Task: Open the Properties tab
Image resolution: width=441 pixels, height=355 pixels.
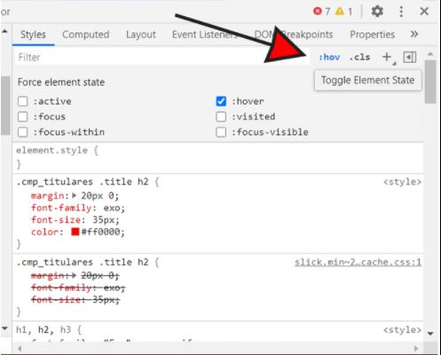Action: coord(373,35)
